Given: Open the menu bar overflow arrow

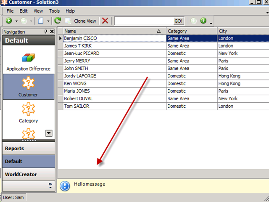Looking at the screenshot, I should [x=267, y=13].
